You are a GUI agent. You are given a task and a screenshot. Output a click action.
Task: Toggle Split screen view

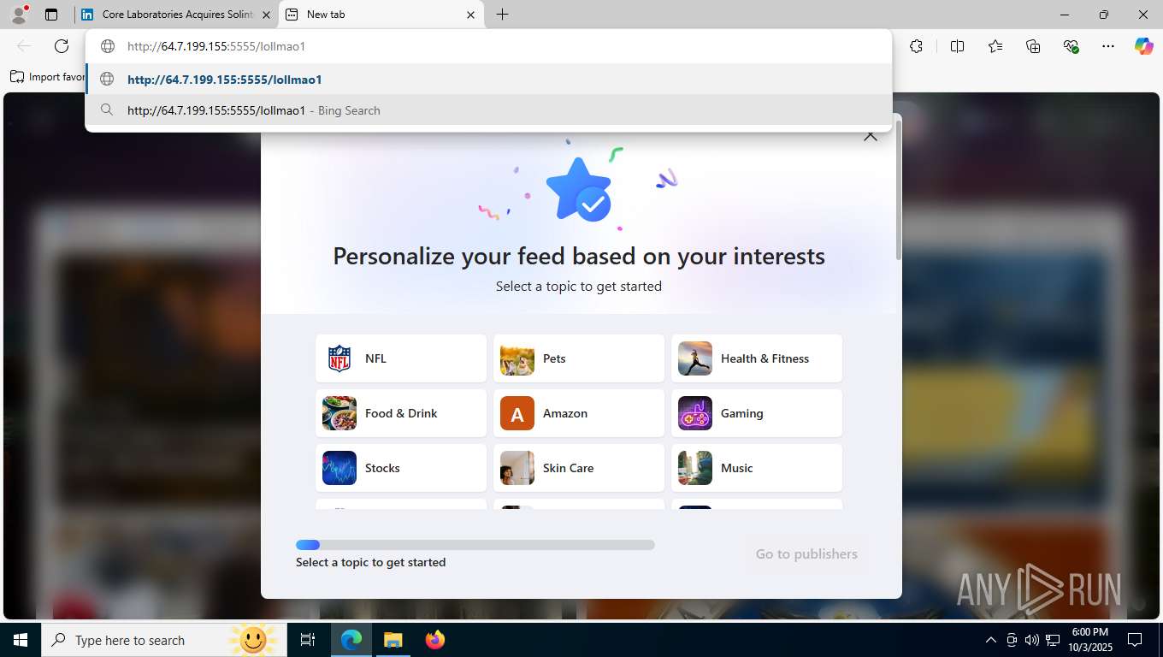pyautogui.click(x=958, y=46)
